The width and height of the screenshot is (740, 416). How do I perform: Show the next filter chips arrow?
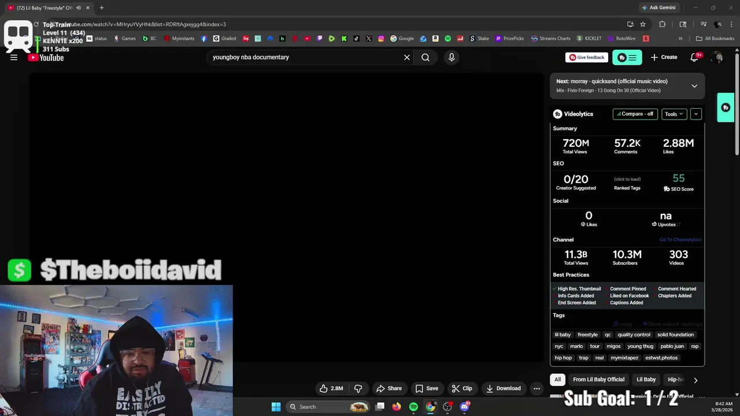695,380
